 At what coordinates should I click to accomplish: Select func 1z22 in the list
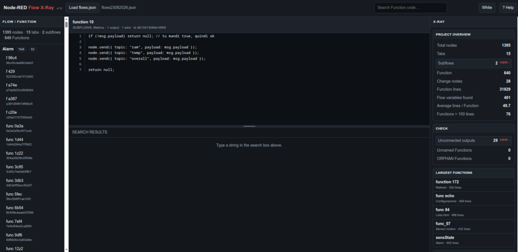[33, 155]
